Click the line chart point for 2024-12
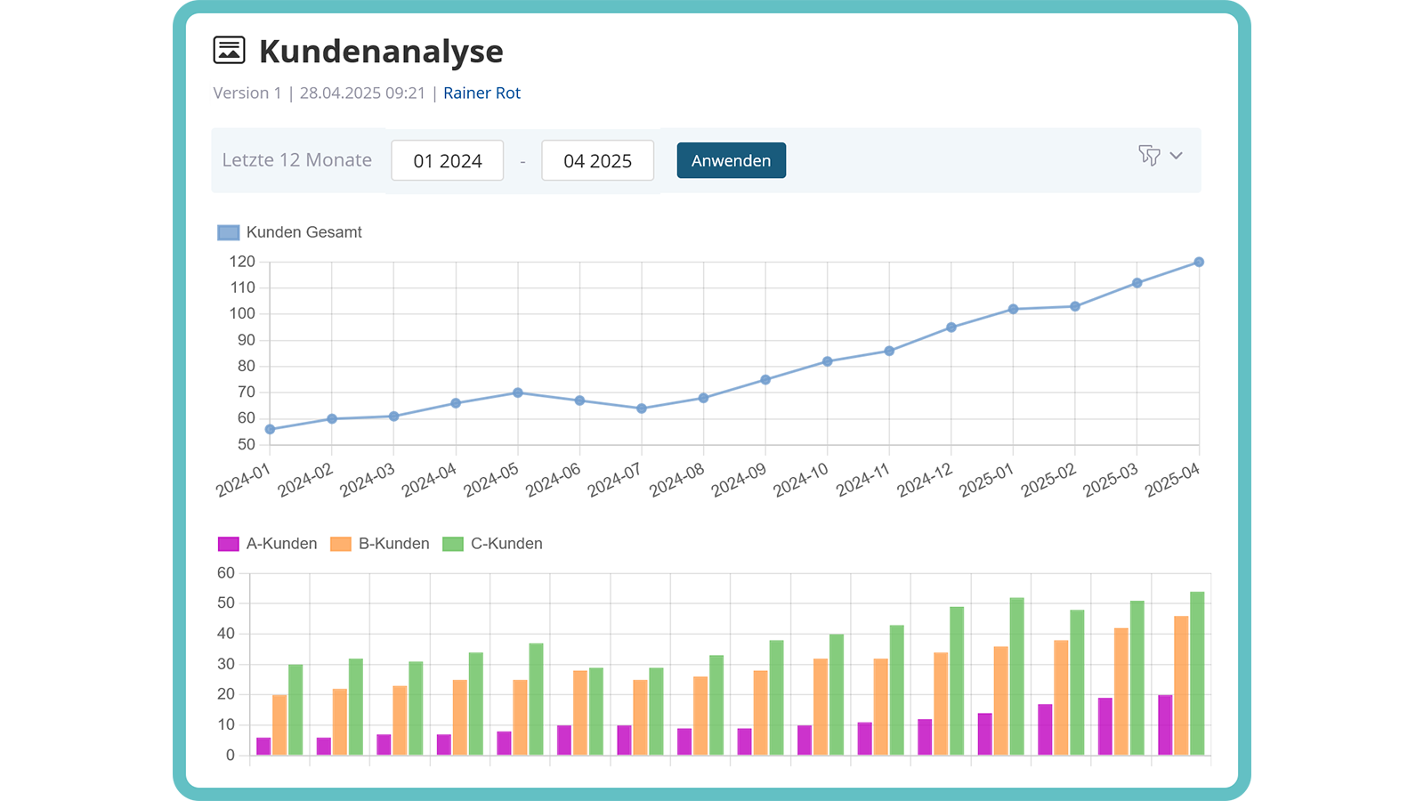The width and height of the screenshot is (1424, 801). [x=951, y=328]
